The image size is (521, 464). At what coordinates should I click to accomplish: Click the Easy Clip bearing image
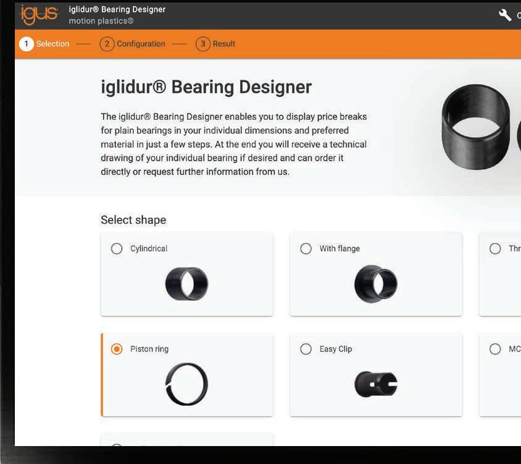[376, 384]
